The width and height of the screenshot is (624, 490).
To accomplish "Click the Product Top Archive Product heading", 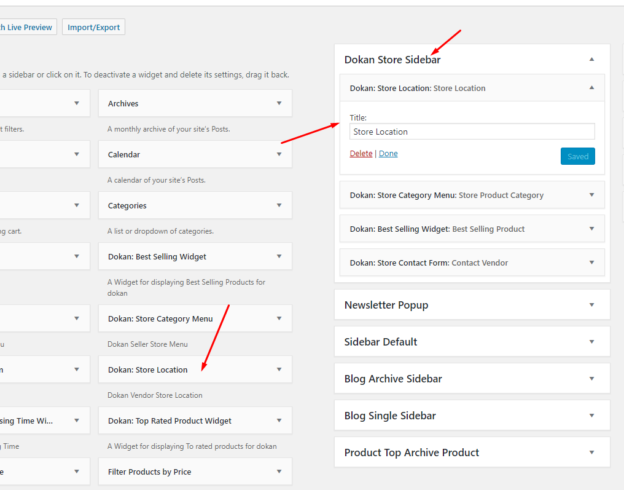I will [412, 452].
